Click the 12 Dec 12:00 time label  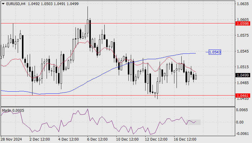156,139
